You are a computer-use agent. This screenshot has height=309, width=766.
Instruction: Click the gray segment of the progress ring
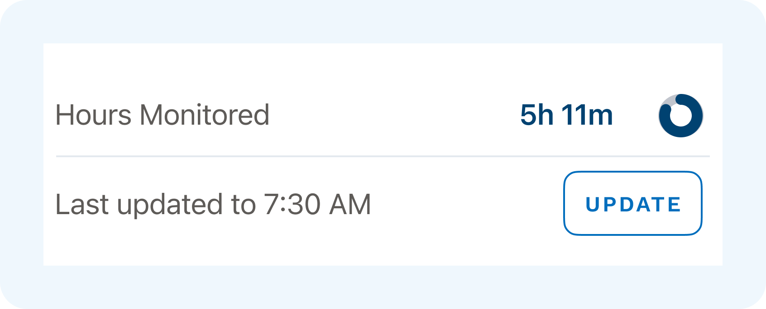669,100
